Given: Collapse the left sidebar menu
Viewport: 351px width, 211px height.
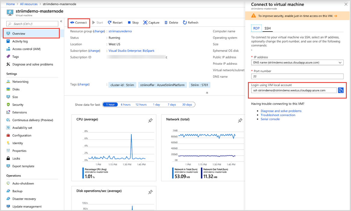Looking at the screenshot, I should coord(61,22).
